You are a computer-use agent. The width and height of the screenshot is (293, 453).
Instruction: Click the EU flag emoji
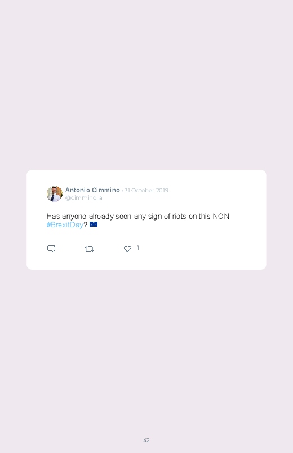coord(94,224)
